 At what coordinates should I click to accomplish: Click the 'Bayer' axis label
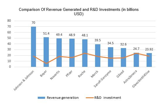(43, 73)
